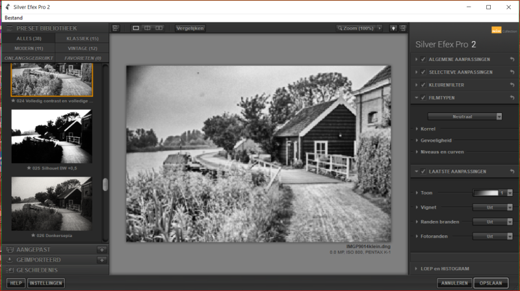The width and height of the screenshot is (520, 291).
Task: Click the Nik Collection logo
Action: pyautogui.click(x=504, y=31)
